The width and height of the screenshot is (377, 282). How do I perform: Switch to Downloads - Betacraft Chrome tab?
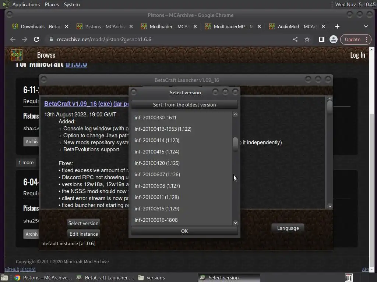41,26
